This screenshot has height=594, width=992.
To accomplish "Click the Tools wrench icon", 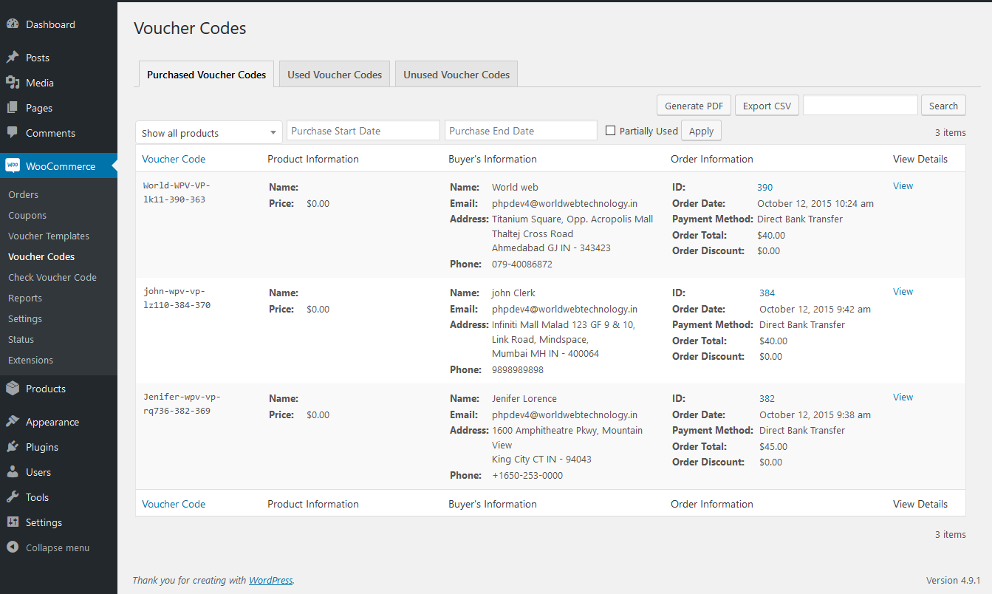I will click(x=13, y=497).
